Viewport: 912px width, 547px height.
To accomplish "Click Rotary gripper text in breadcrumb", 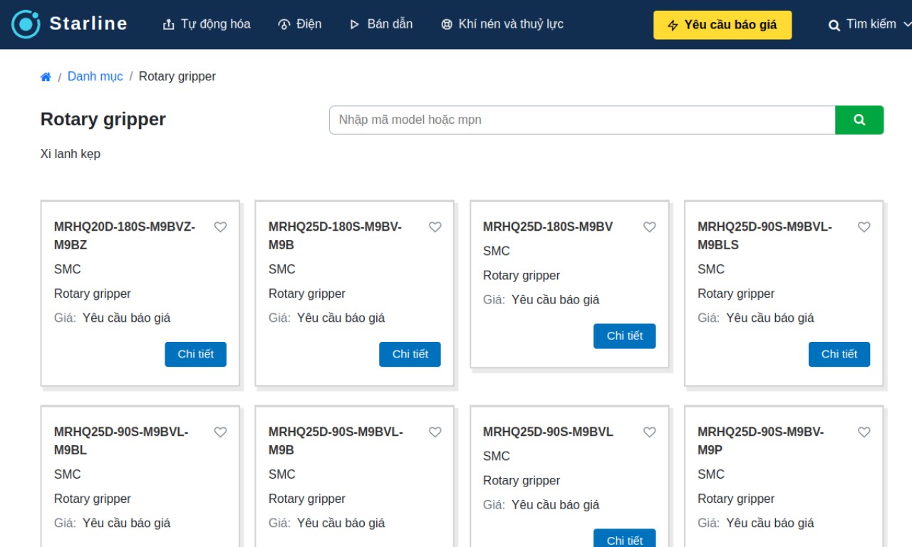I will tap(177, 76).
